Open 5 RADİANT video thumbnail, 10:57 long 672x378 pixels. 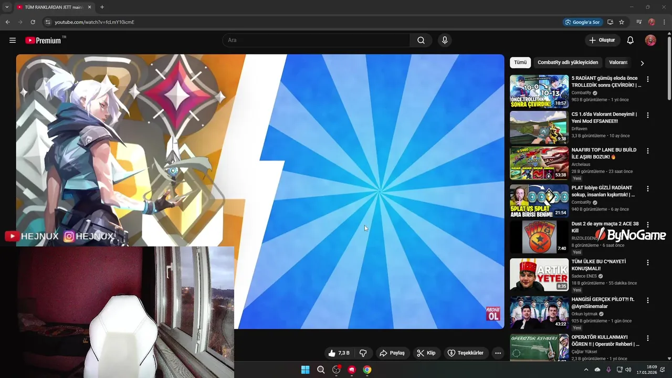pos(539,91)
